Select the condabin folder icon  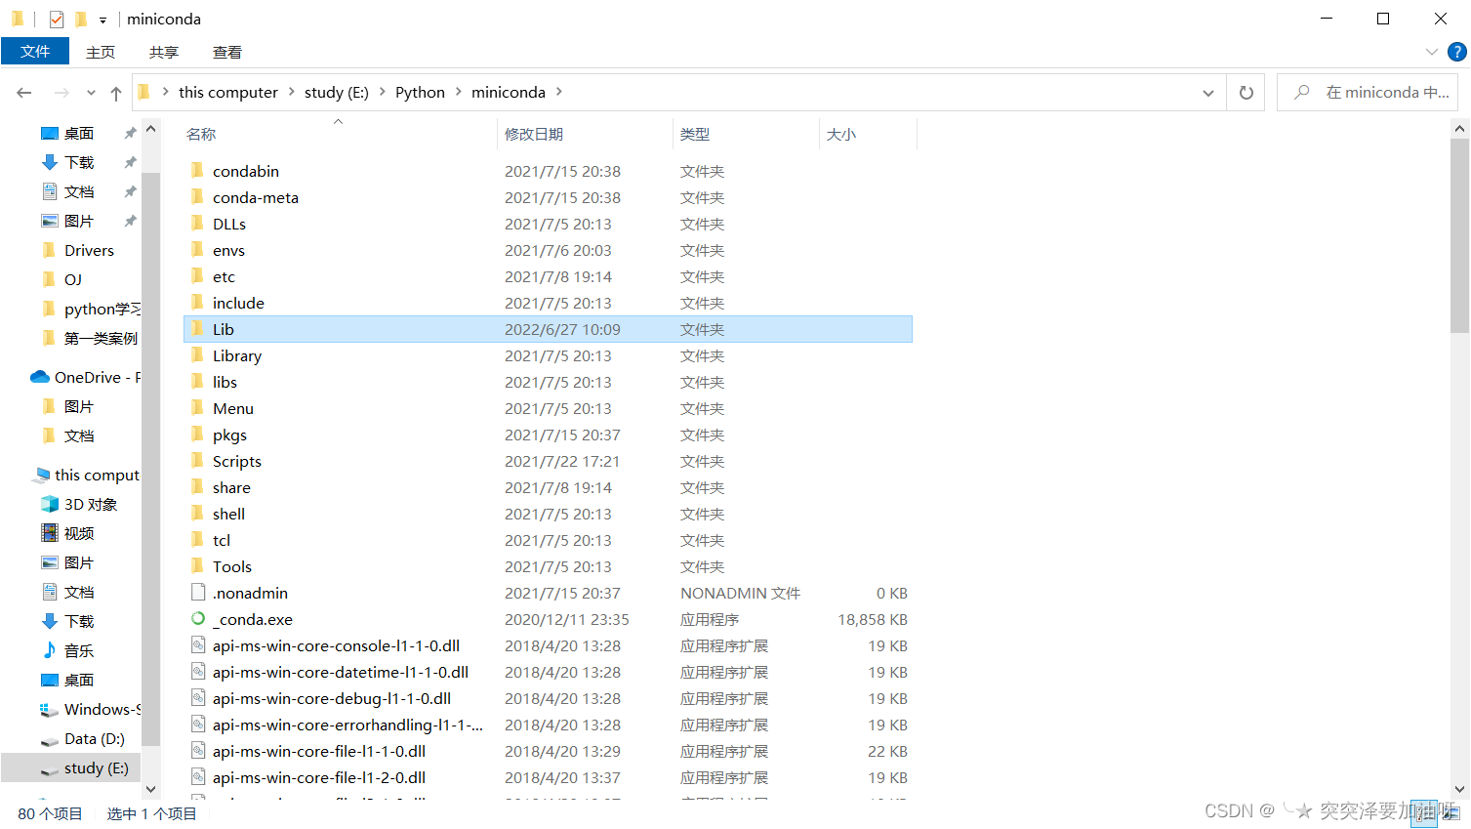[198, 171]
